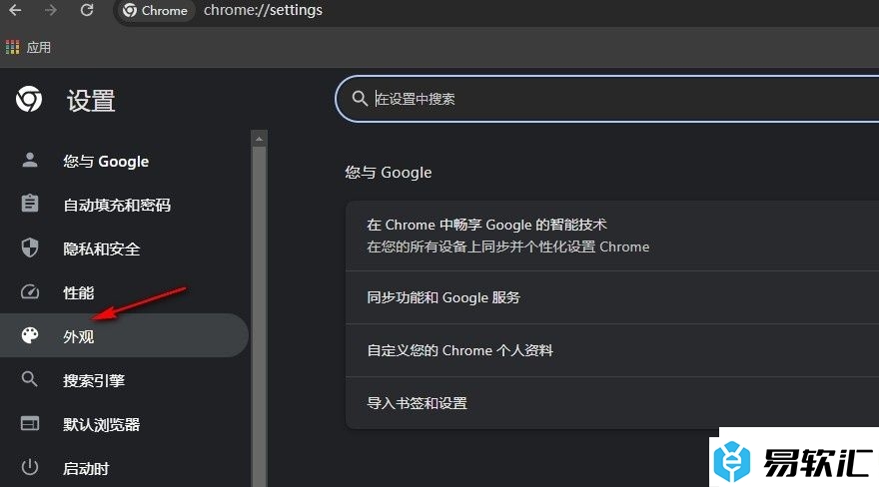
Task: Click the Chrome site info chip
Action: (x=155, y=11)
